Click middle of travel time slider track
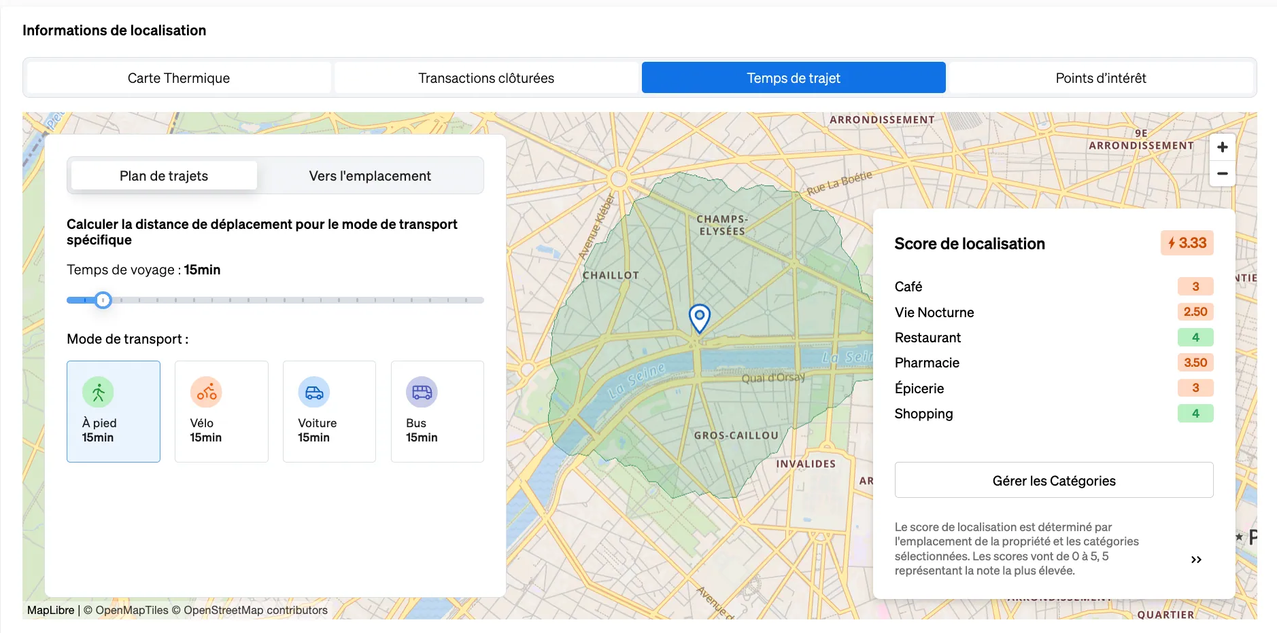Viewport: 1277px width, 633px height. 275,300
